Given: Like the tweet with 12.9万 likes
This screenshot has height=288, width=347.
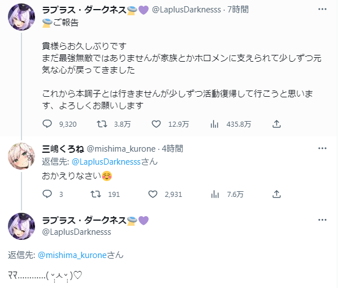Looking at the screenshot, I should (x=157, y=124).
